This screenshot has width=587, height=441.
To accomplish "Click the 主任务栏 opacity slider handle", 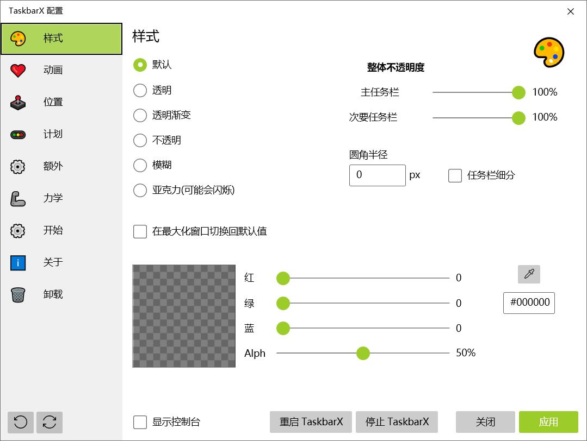I will point(518,92).
